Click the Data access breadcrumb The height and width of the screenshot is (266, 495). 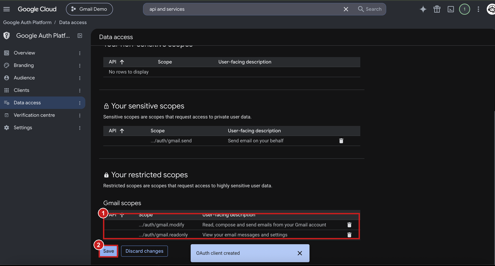coord(73,22)
